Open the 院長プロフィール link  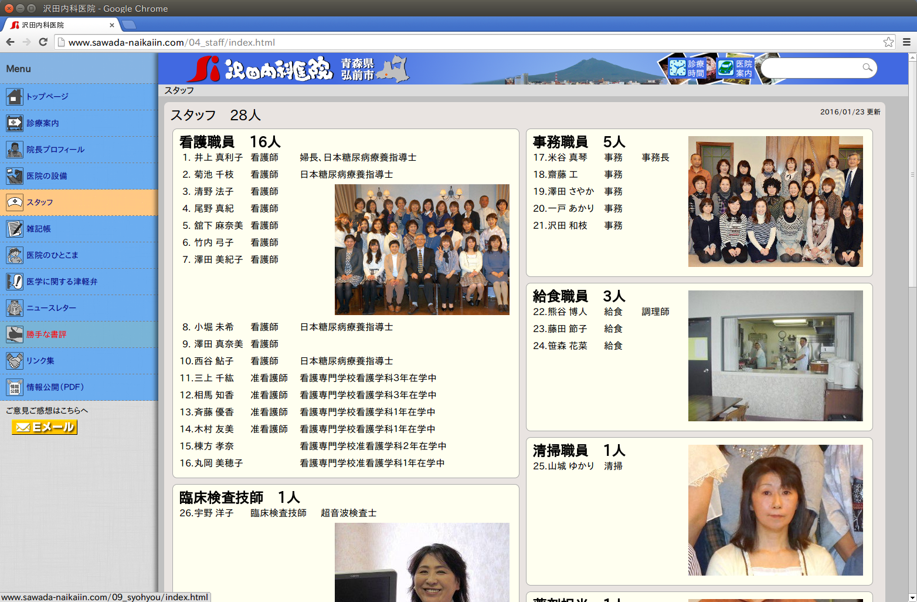coord(56,150)
